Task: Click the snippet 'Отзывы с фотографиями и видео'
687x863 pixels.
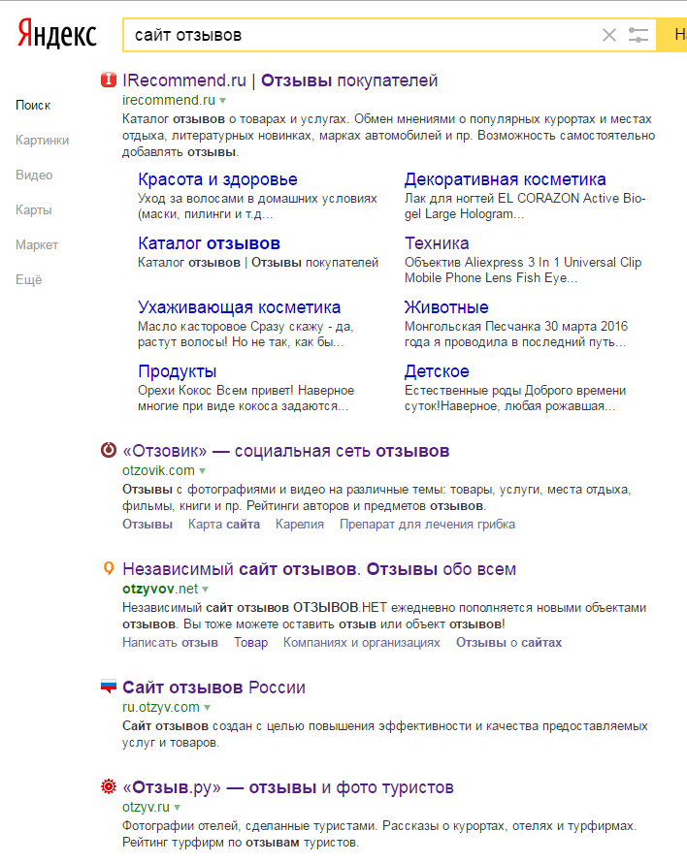Action: pos(376,497)
